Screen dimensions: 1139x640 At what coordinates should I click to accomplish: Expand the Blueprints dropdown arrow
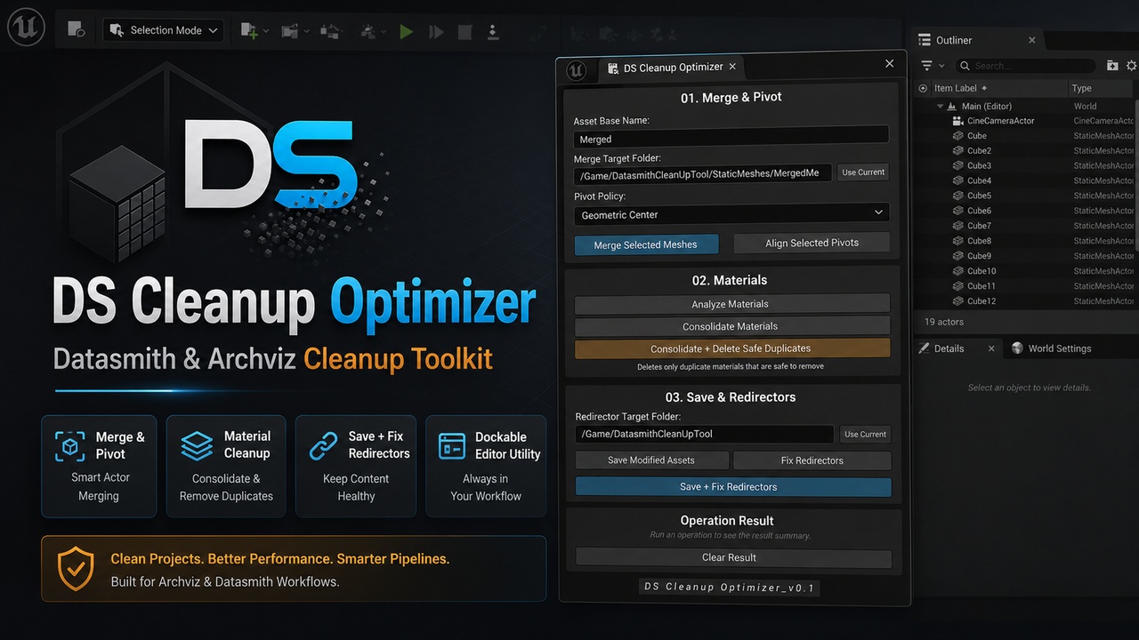306,32
